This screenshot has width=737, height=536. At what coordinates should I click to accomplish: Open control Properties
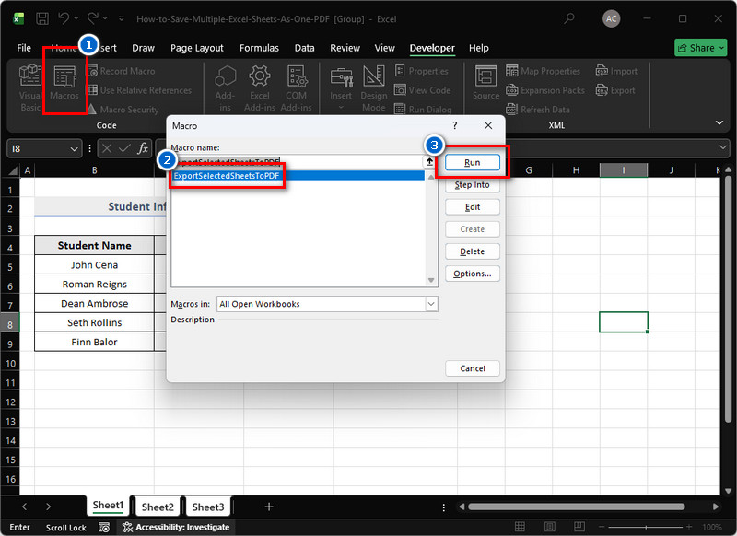(x=422, y=71)
